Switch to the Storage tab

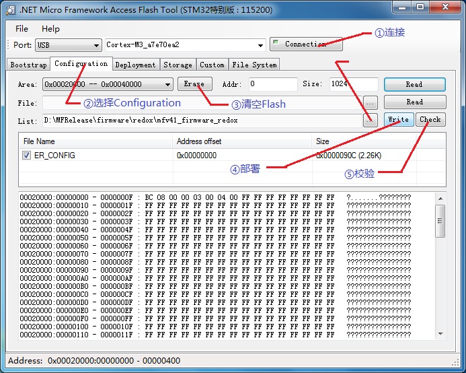click(x=178, y=65)
